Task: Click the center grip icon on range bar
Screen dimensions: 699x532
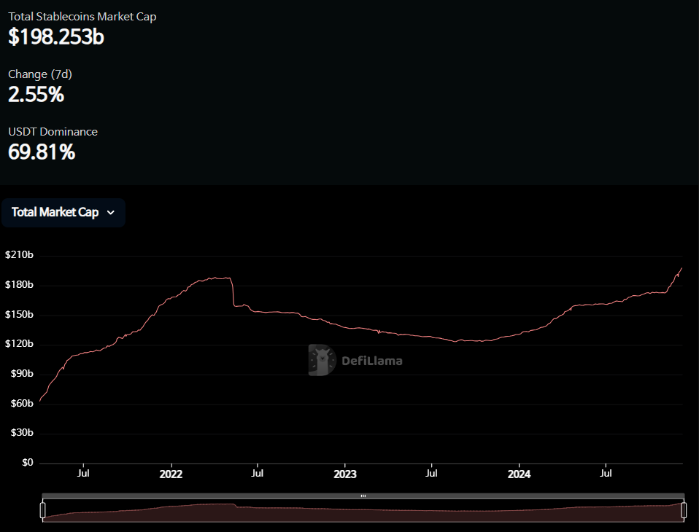Action: click(x=363, y=496)
